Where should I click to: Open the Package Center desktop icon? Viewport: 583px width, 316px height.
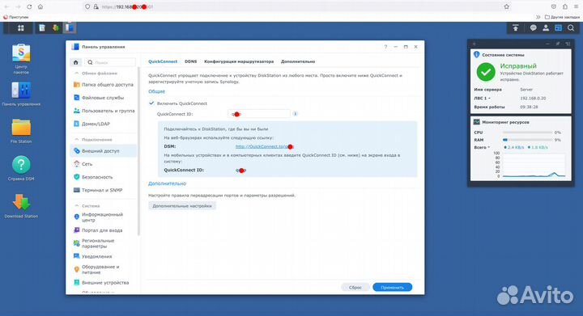(21, 59)
